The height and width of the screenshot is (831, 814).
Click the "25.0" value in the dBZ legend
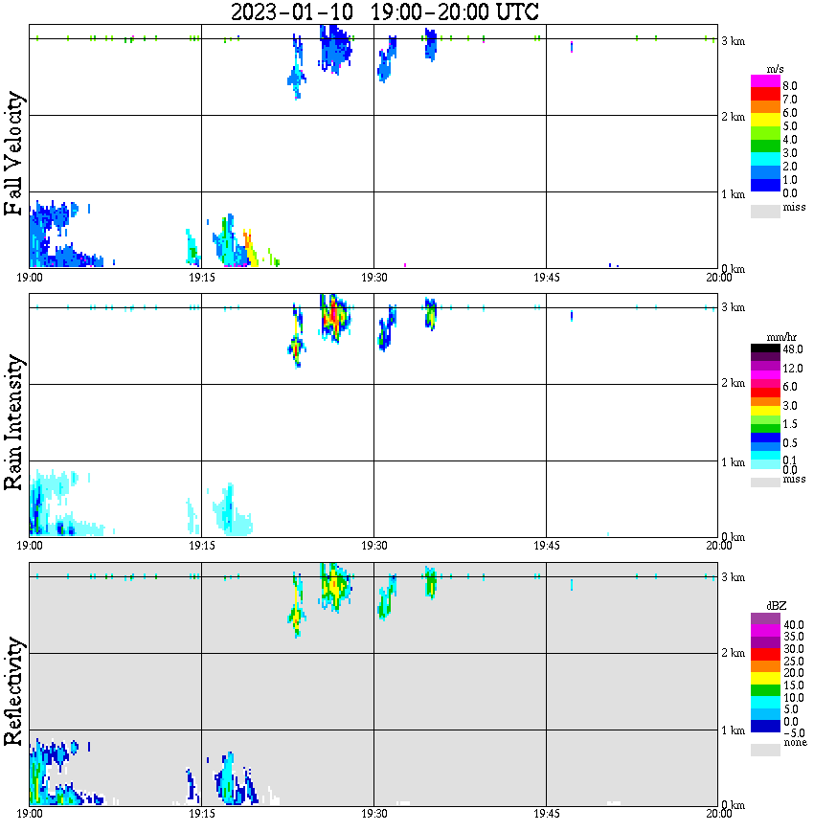point(794,661)
